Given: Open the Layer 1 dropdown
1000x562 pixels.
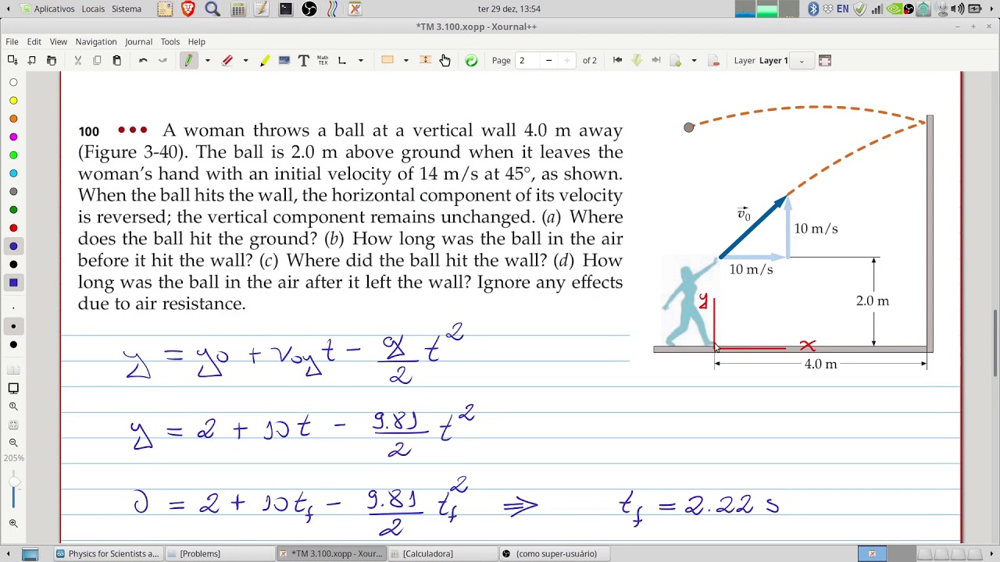Looking at the screenshot, I should click(802, 60).
